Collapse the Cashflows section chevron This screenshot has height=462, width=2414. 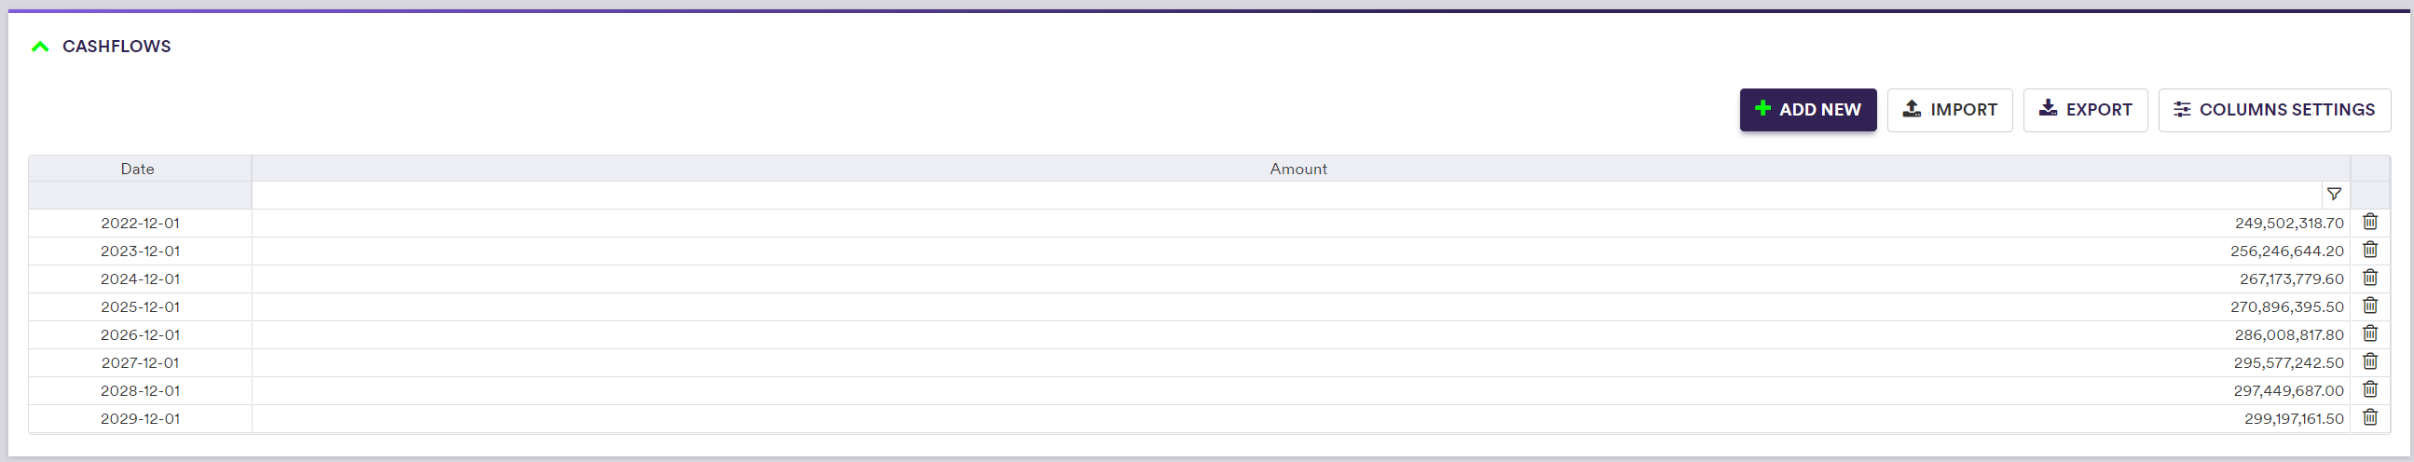pos(40,47)
